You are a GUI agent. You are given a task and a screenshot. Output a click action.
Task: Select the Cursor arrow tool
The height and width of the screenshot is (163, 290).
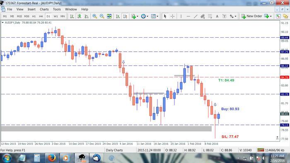(165, 16)
